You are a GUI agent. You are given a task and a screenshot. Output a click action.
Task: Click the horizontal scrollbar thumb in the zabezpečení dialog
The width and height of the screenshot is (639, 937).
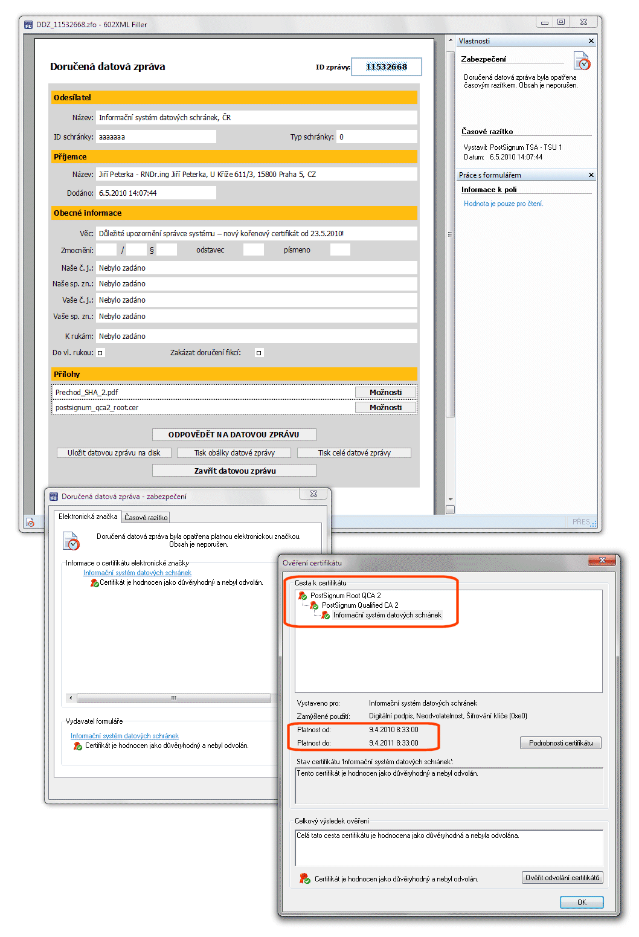174,698
